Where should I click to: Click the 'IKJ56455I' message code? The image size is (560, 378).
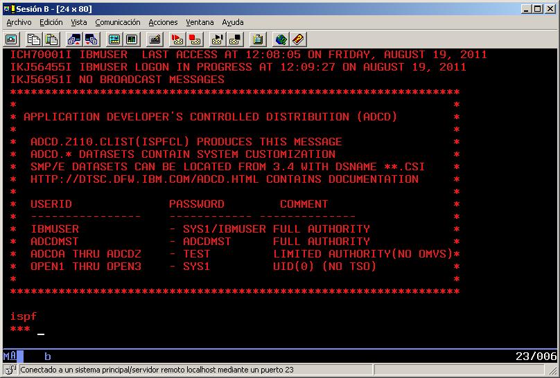[x=41, y=67]
